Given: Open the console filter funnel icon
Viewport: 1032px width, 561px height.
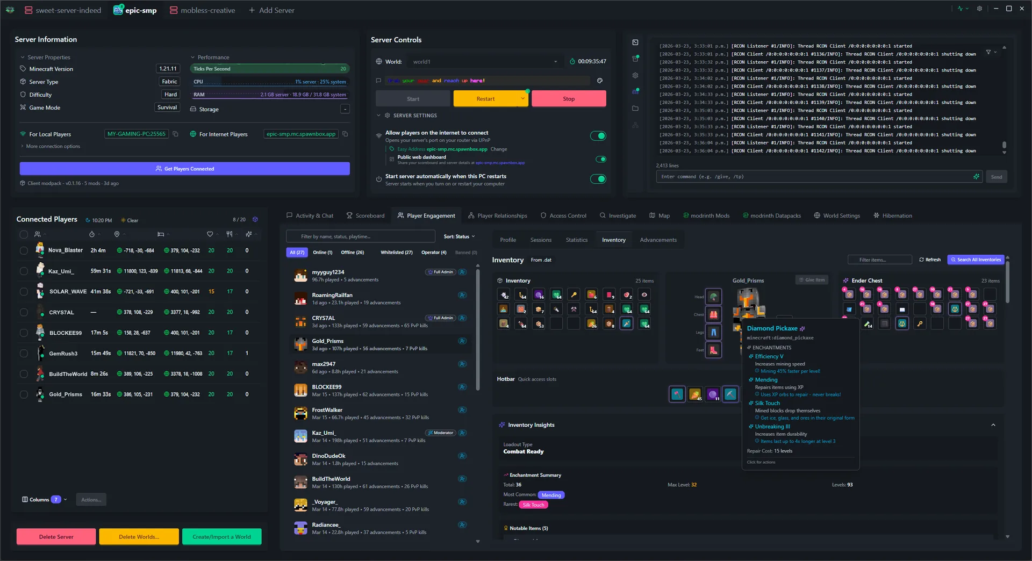Looking at the screenshot, I should click(x=988, y=52).
